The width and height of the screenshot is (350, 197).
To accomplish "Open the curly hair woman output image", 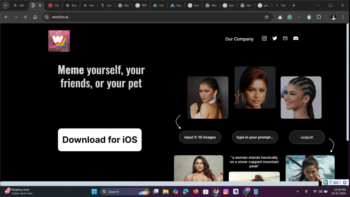I will click(199, 168).
